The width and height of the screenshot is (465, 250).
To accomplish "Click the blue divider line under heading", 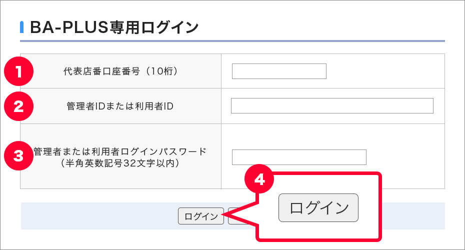I will (x=232, y=41).
